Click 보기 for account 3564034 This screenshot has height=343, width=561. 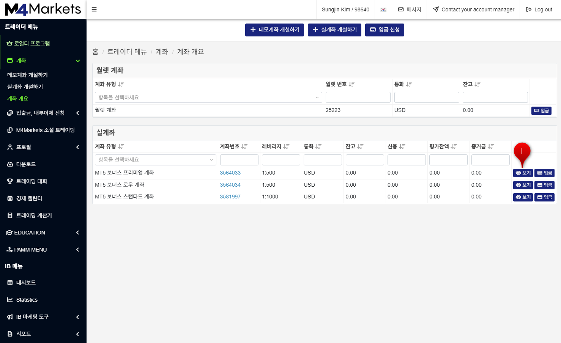click(523, 185)
